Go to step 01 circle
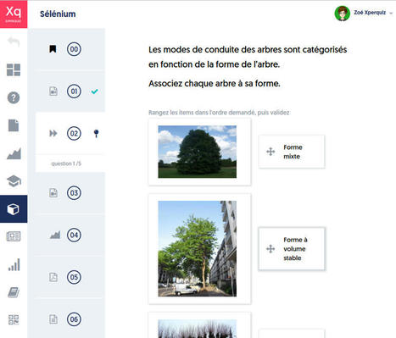This screenshot has width=396, height=338. 74,91
